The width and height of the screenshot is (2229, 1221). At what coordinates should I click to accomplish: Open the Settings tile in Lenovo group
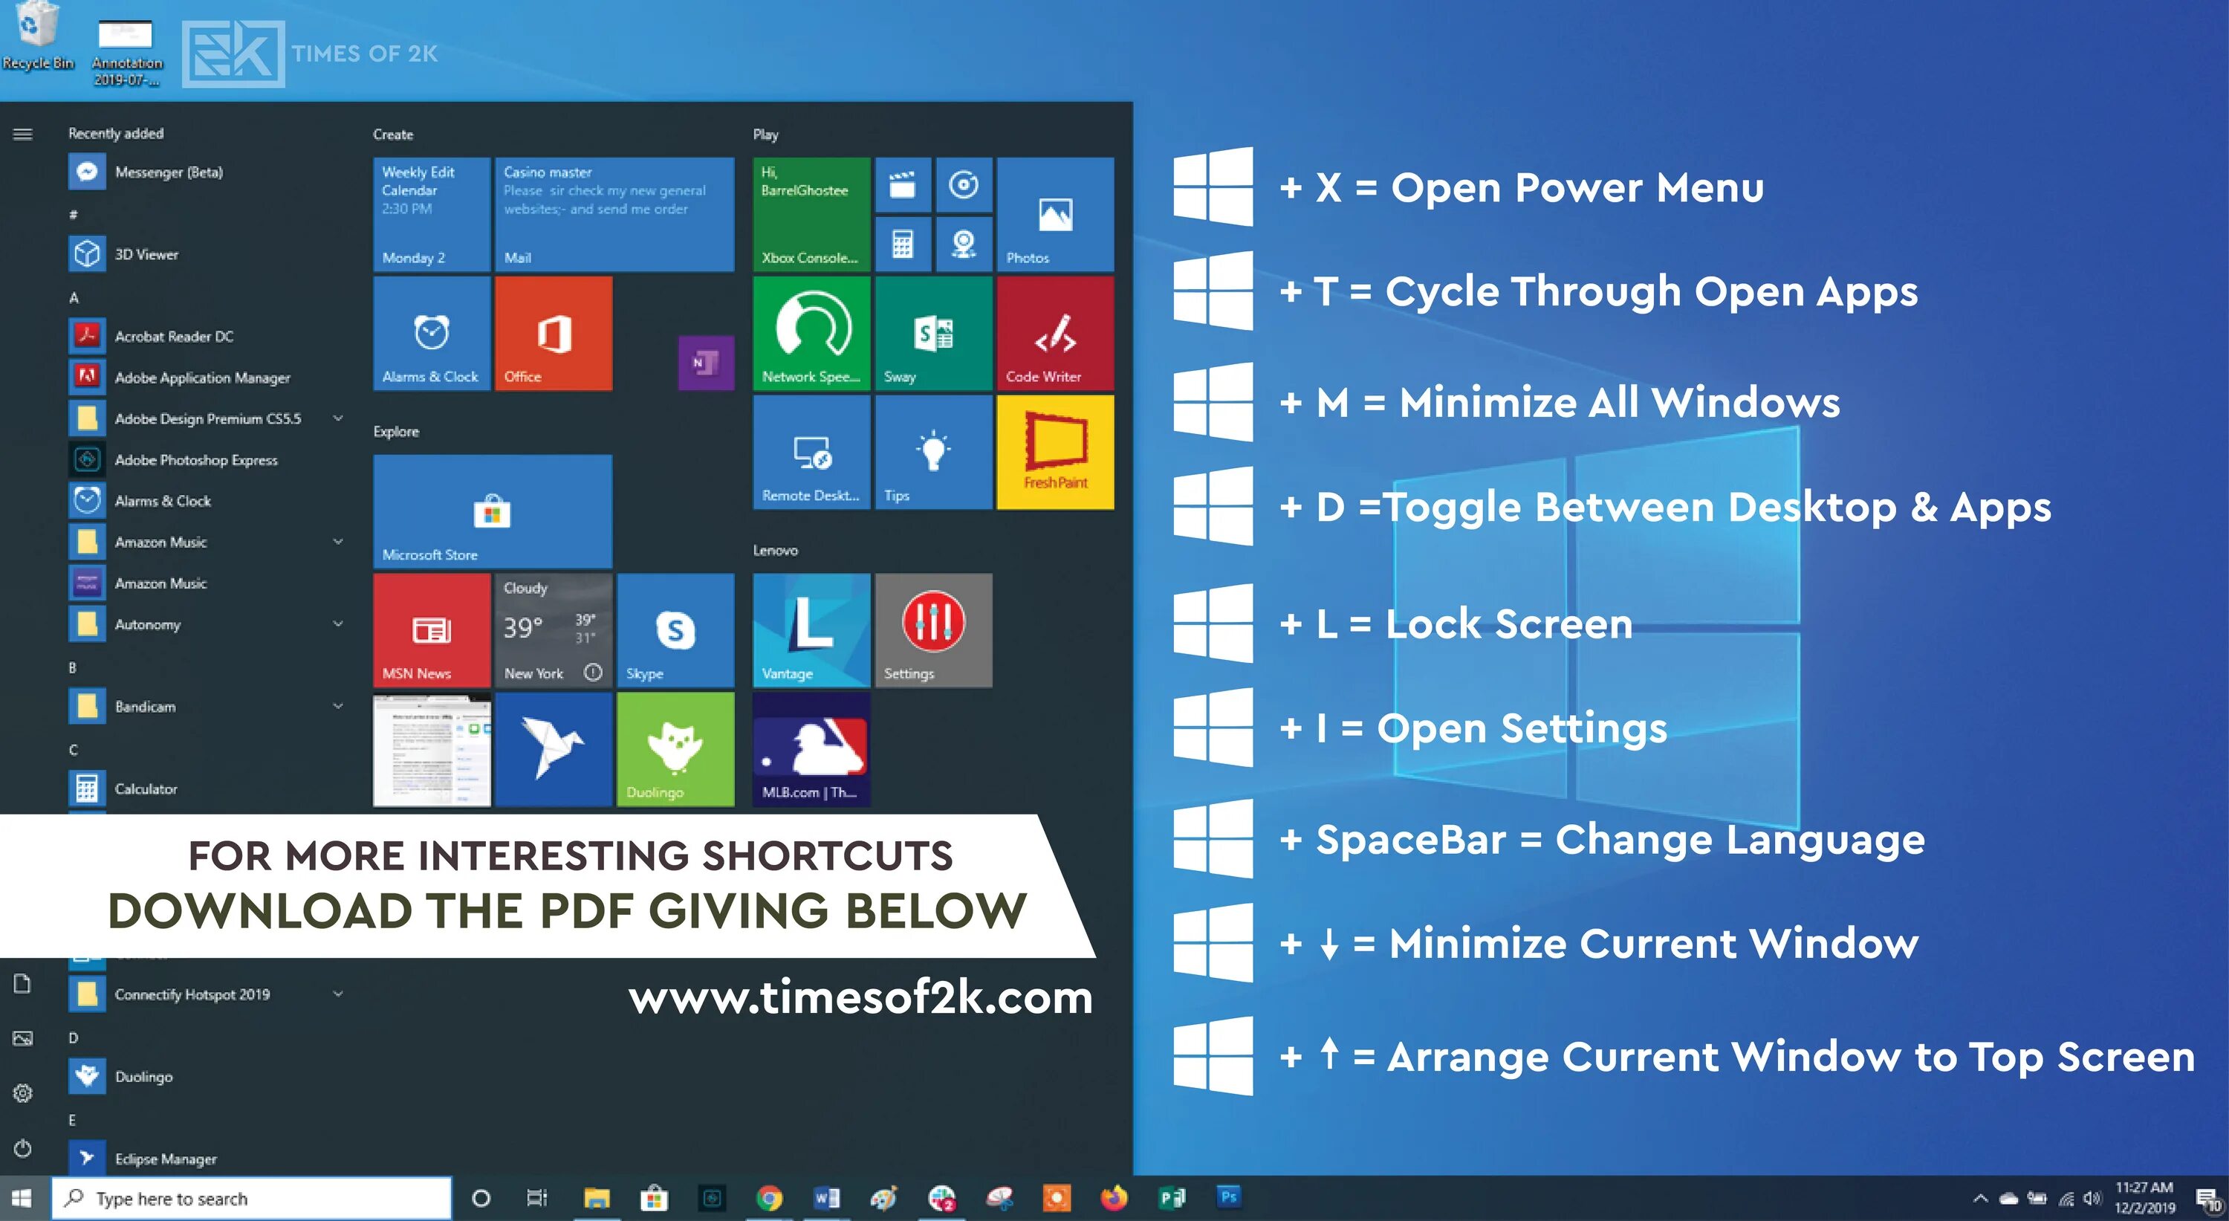click(934, 630)
